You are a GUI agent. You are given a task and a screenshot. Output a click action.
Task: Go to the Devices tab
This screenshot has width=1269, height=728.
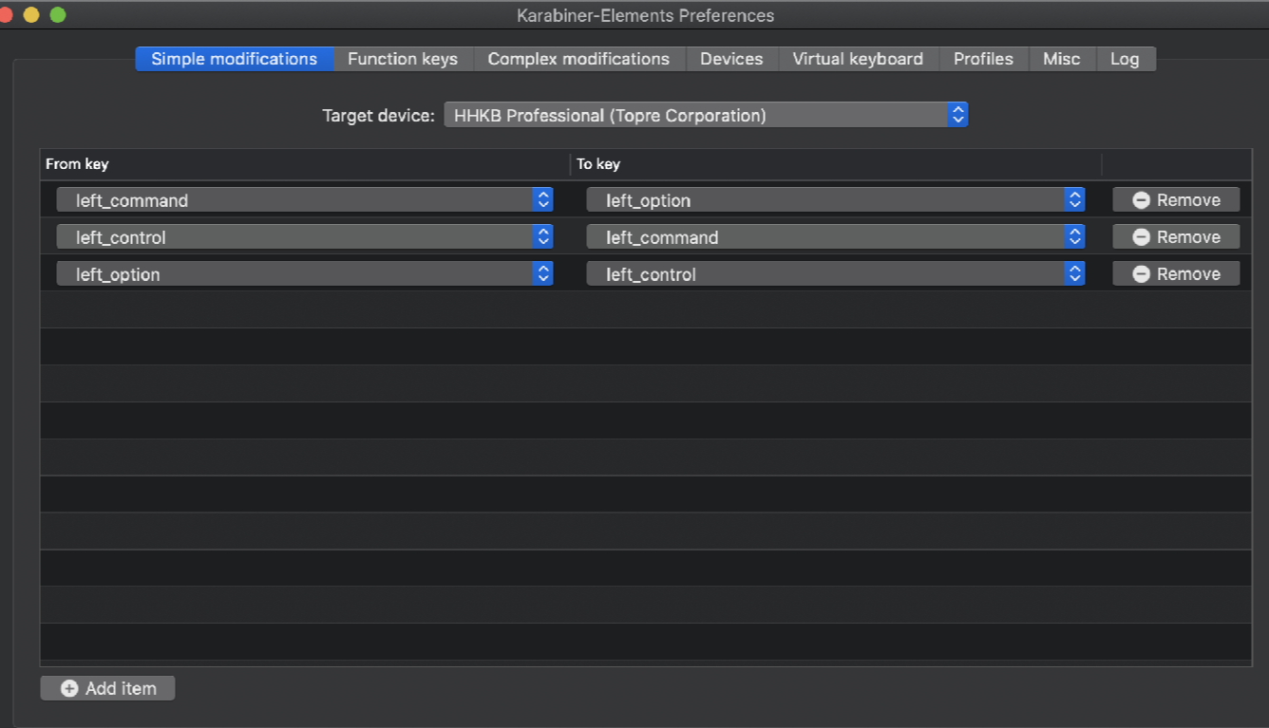pyautogui.click(x=731, y=59)
